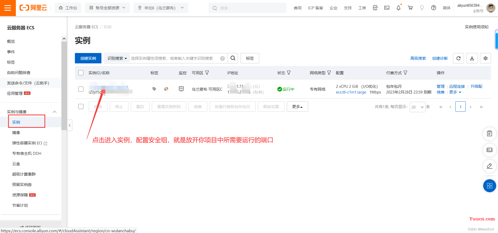Click the instance monitoring chart icon

tap(181, 89)
